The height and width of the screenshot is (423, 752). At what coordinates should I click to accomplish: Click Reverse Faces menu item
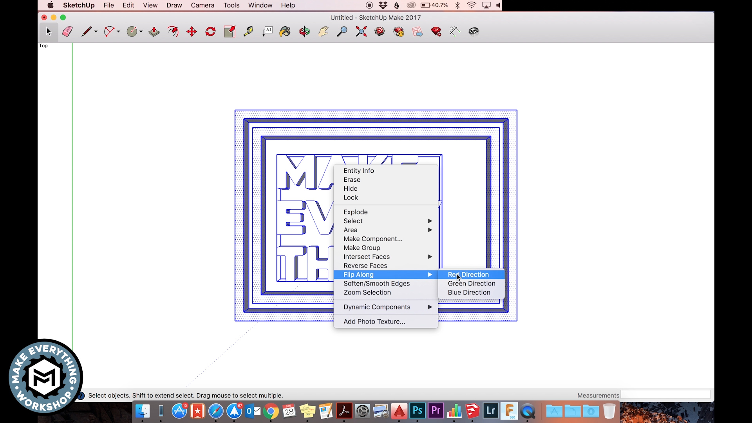tap(365, 266)
